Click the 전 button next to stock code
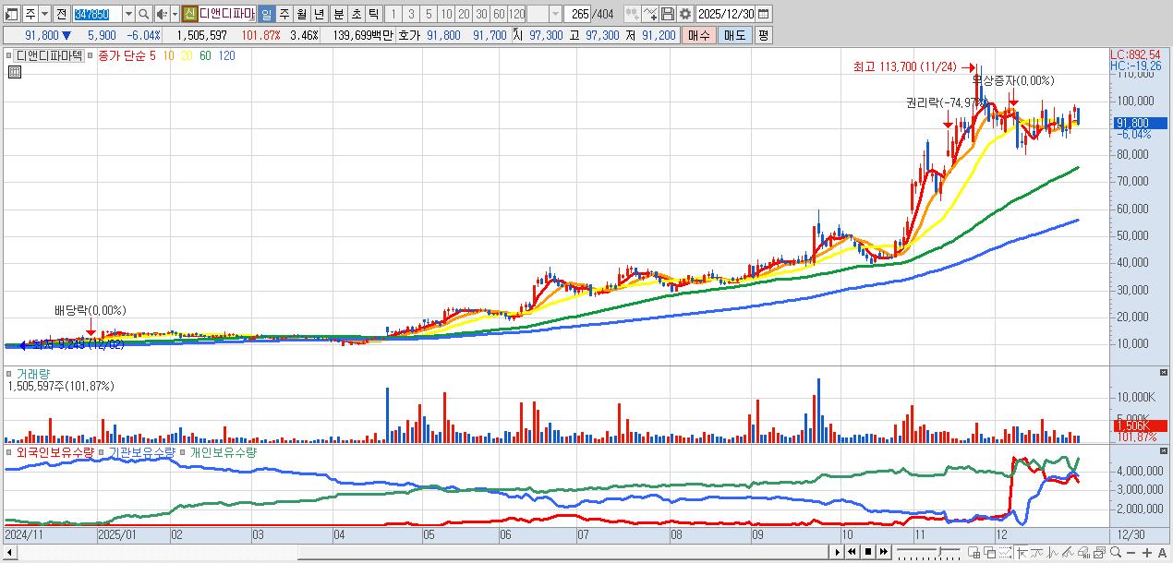 coord(61,14)
